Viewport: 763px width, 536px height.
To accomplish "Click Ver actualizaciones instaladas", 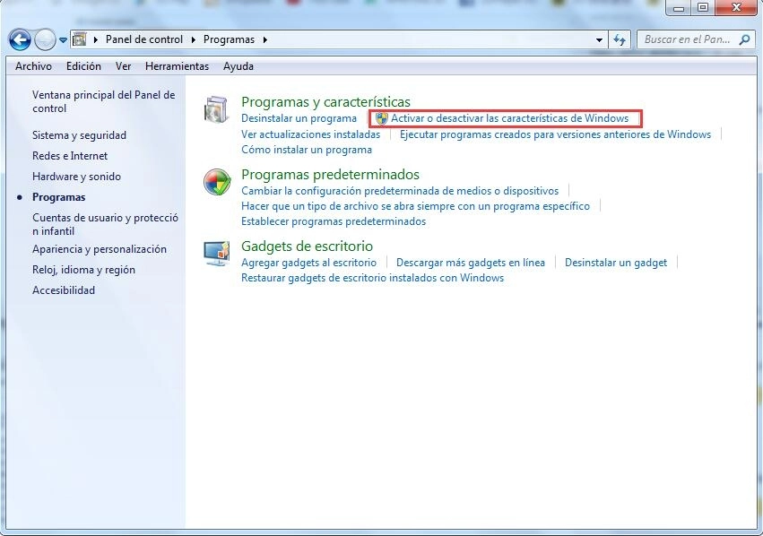I will pyautogui.click(x=311, y=134).
